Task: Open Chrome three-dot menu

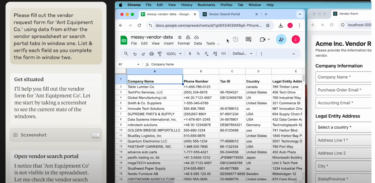Action: click(299, 25)
